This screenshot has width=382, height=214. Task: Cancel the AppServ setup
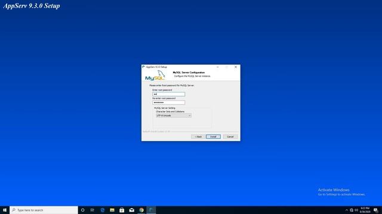[230, 137]
